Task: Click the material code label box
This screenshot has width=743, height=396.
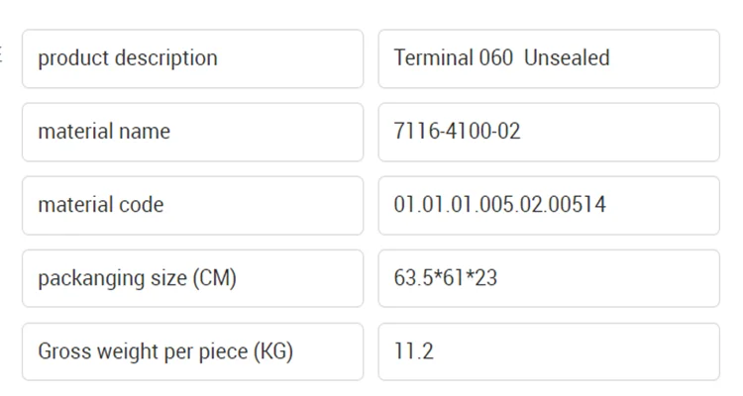Action: [192, 205]
